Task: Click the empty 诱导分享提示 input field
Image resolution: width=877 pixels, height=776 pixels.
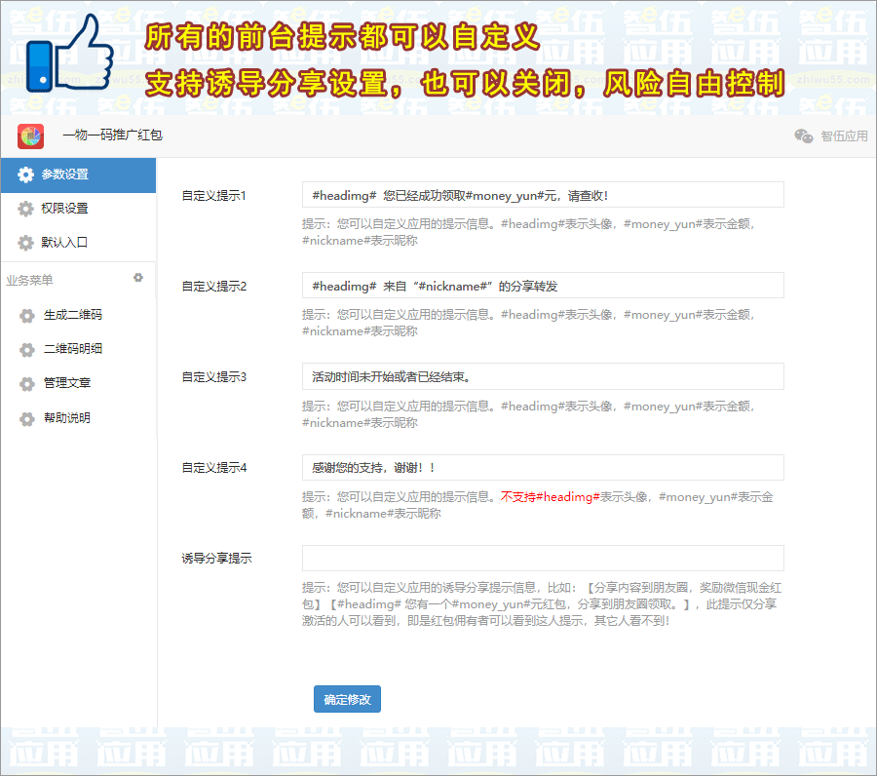Action: click(x=543, y=559)
